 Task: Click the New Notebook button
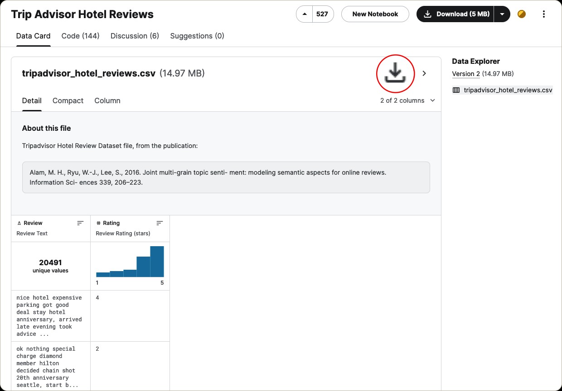pos(375,14)
